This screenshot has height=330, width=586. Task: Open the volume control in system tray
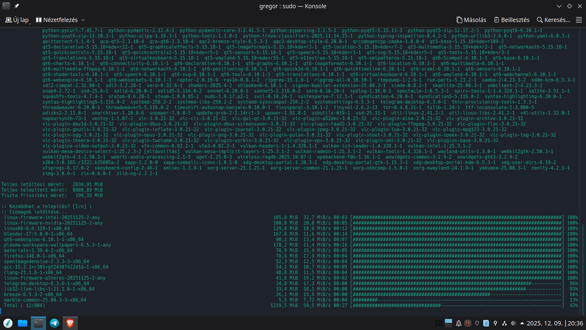(513, 323)
